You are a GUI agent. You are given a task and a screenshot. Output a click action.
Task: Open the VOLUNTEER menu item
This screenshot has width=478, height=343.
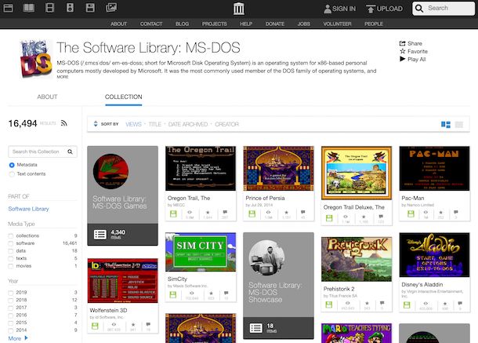tap(337, 24)
